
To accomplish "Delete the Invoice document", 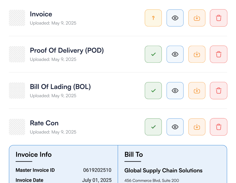I will click(x=218, y=18).
